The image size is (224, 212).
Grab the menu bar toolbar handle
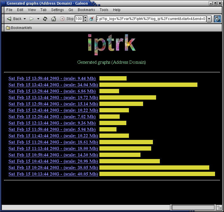3,10
